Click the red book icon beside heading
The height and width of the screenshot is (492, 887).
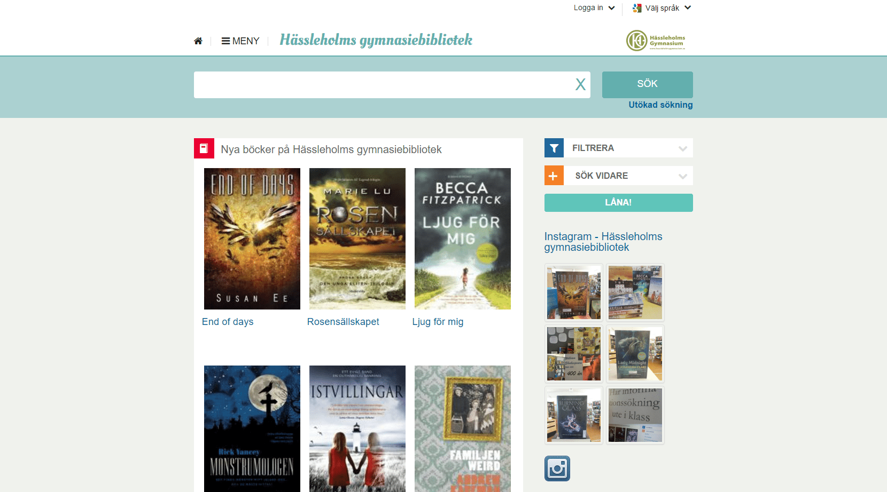[204, 149]
